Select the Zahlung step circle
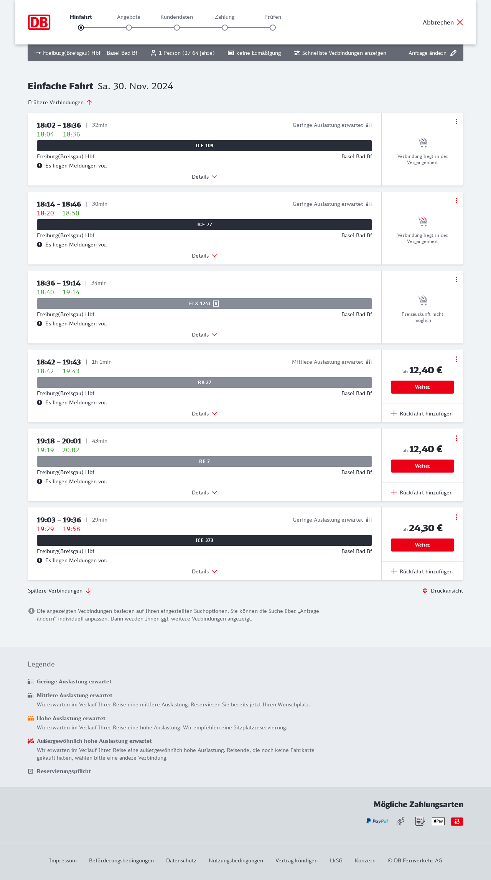 (225, 28)
